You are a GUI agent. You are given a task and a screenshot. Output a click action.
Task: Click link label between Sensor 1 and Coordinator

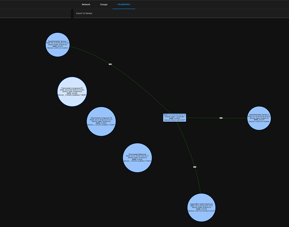[x=110, y=64]
